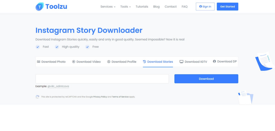Click the play icon beside Download Video
The height and width of the screenshot is (131, 275).
pos(74,62)
